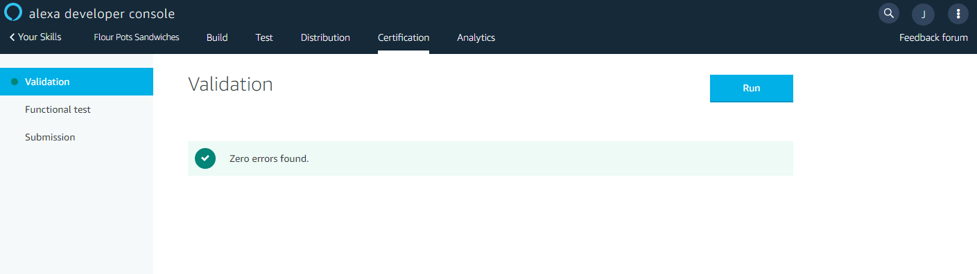Open the Analytics tab
Image resolution: width=977 pixels, height=274 pixels.
pos(476,37)
